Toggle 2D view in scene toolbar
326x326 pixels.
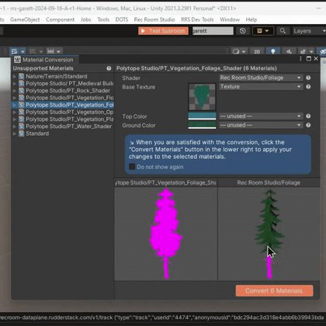point(257,52)
